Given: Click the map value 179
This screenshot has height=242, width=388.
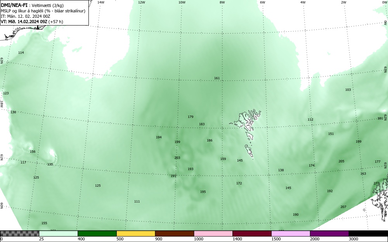Looking at the screenshot, I should tap(190, 117).
